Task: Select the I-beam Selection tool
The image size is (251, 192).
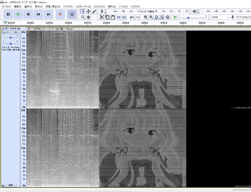Action: pyautogui.click(x=83, y=11)
